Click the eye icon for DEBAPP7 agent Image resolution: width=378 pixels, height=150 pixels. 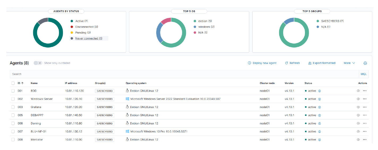(358, 115)
